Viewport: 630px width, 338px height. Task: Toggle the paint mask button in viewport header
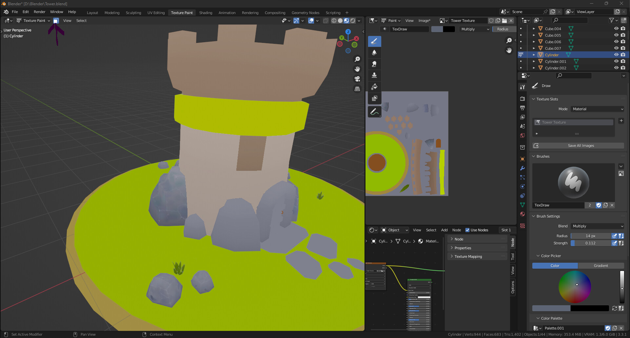pyautogui.click(x=56, y=21)
